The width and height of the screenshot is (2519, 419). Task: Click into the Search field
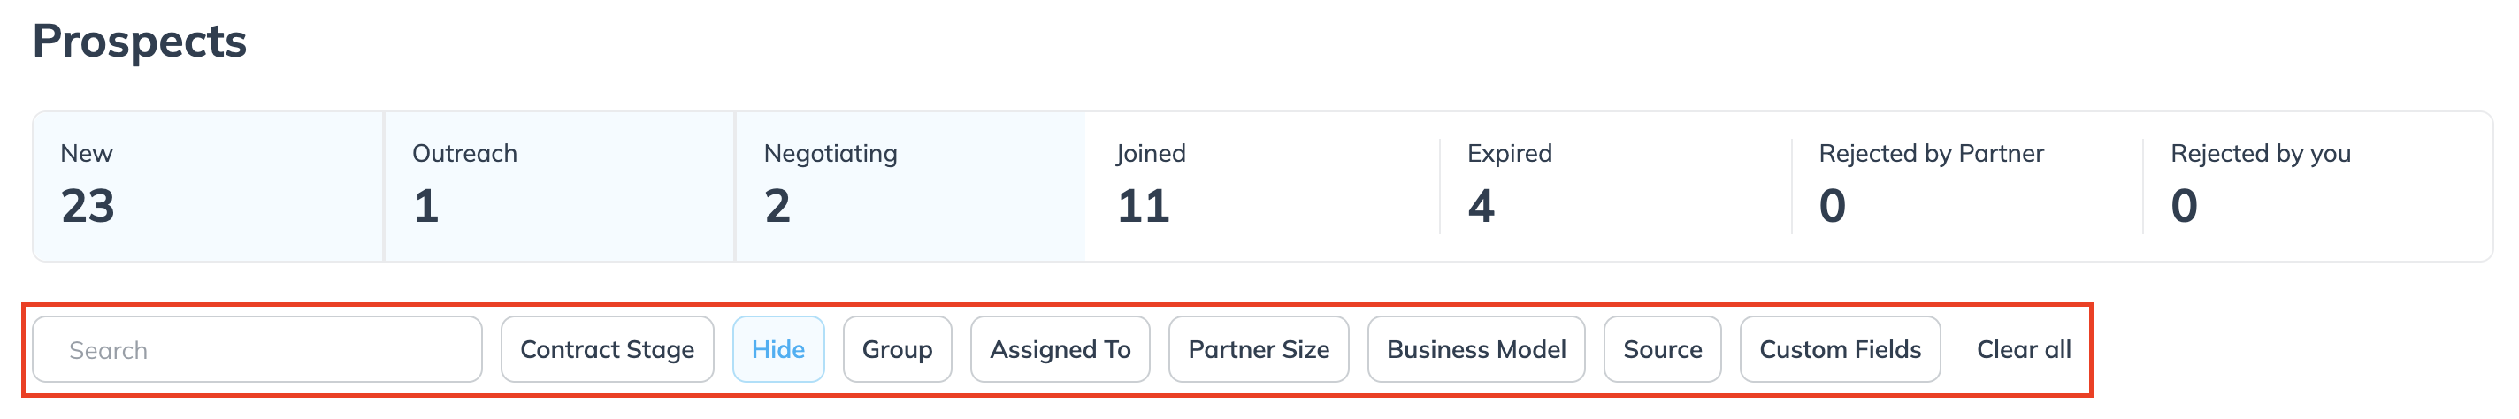[257, 350]
